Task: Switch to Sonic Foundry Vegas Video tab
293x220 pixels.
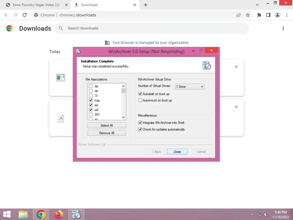Action: [x=37, y=5]
